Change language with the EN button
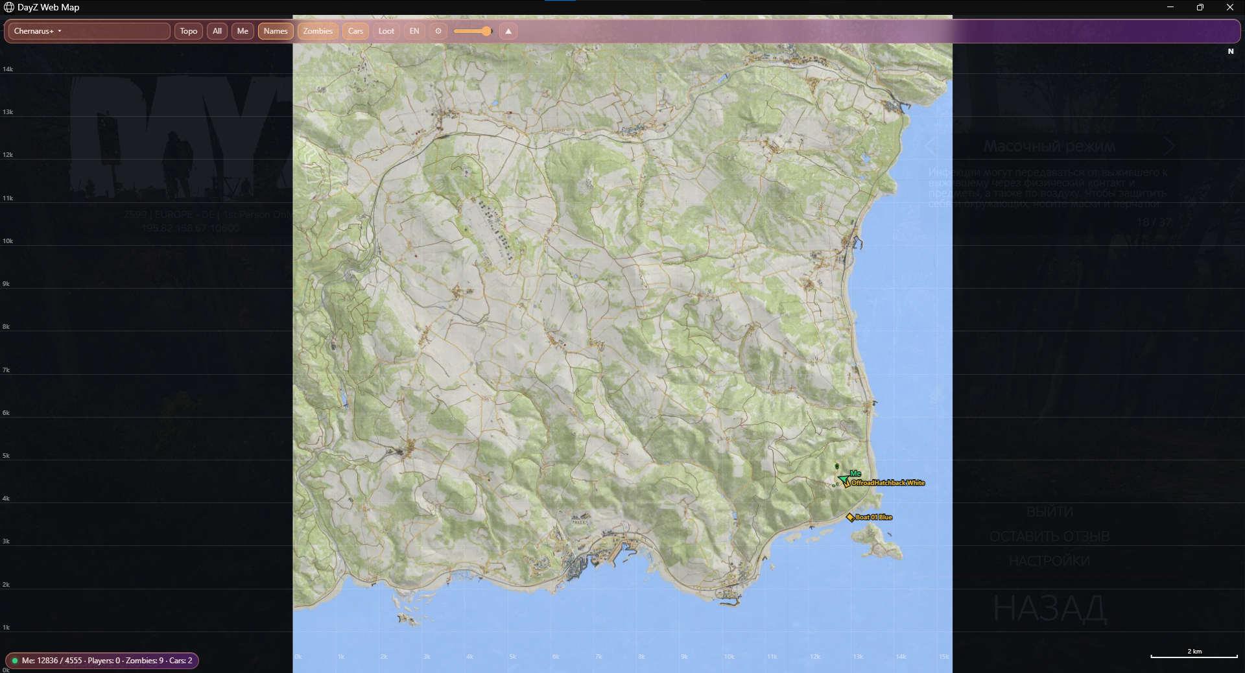 pos(414,31)
